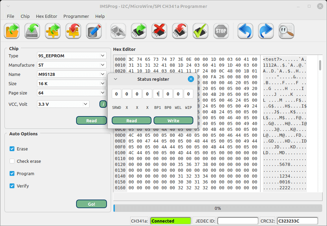Read from the chip using the green arrow icon
This screenshot has height=226, width=327.
(139, 31)
